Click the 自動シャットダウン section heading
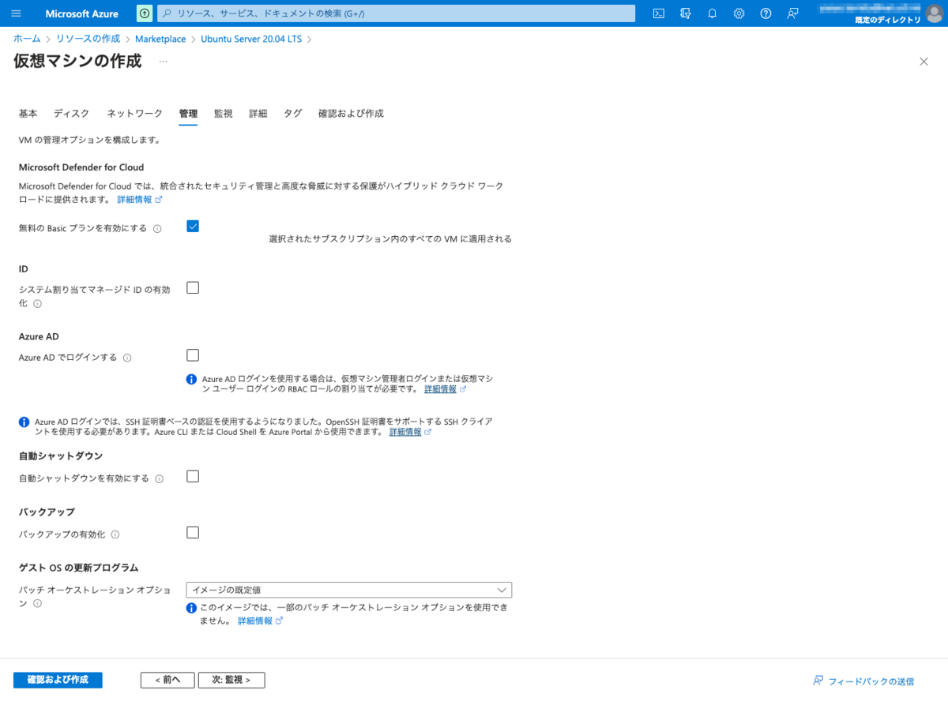This screenshot has height=705, width=948. (61, 456)
